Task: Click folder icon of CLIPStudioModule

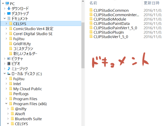Action: pyautogui.click(x=91, y=19)
